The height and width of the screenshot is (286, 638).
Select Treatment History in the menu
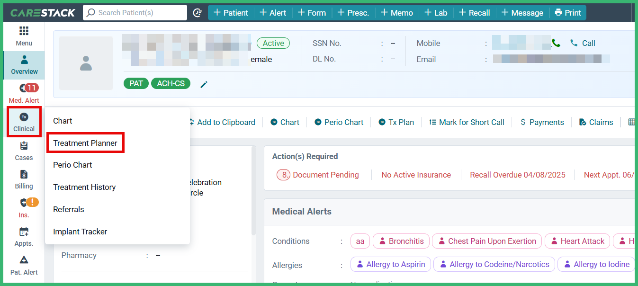[x=84, y=187]
